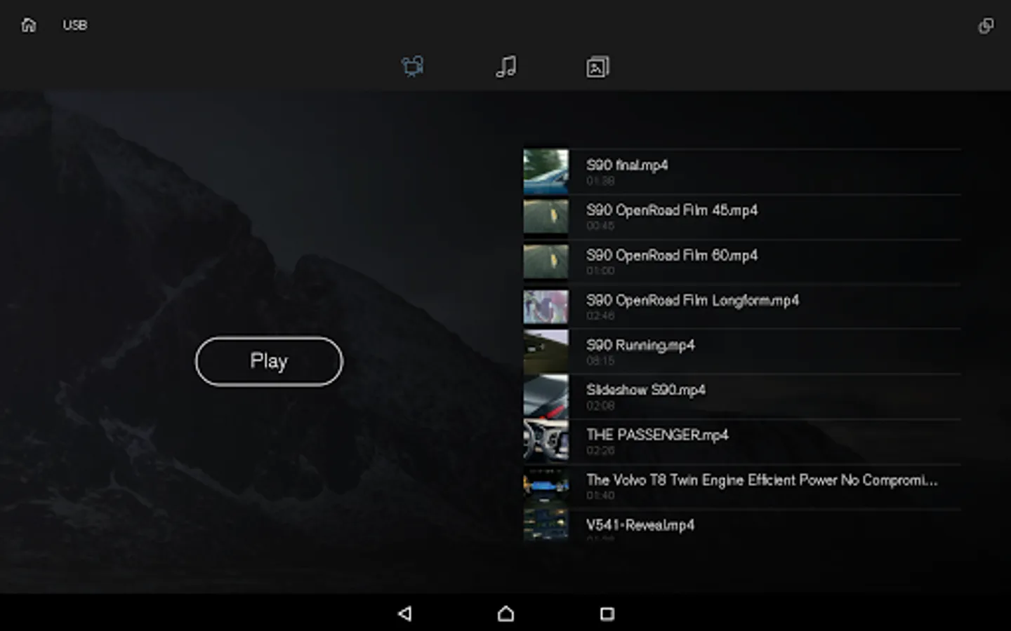Open thumbnail of S90 OpenRoad Film Longform.mp4

[546, 306]
